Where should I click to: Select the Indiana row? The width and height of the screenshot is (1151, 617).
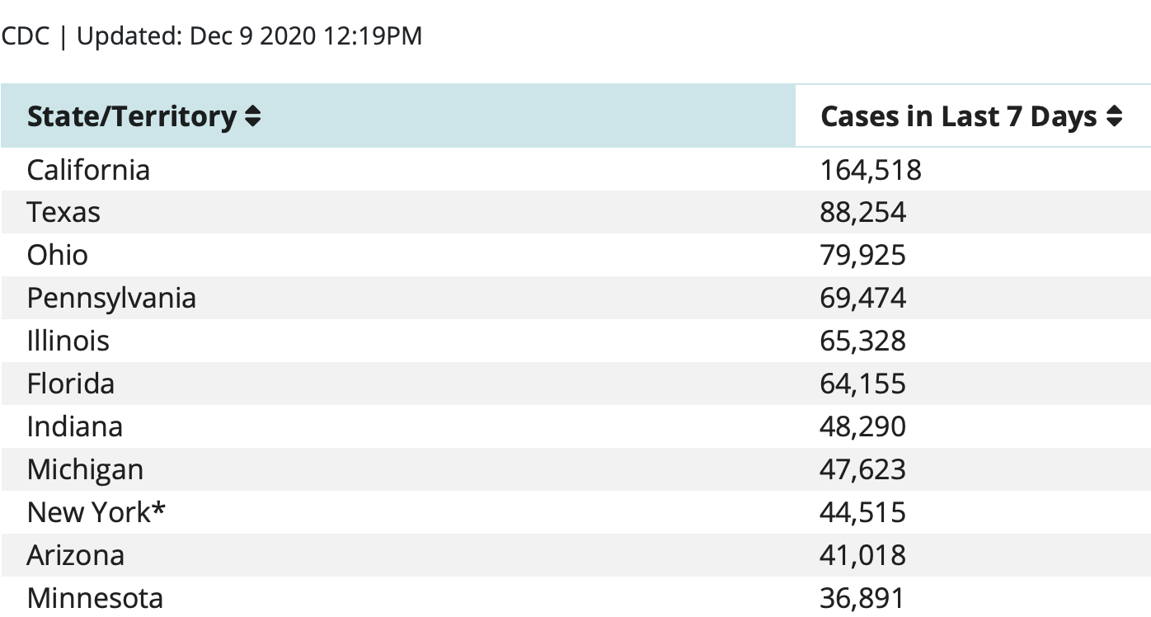pyautogui.click(x=575, y=426)
